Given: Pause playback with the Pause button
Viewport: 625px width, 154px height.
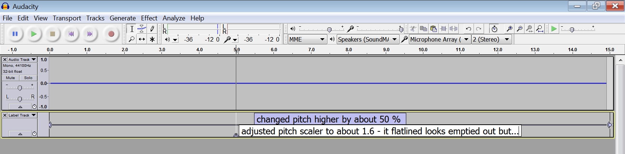Looking at the screenshot, I should point(15,34).
